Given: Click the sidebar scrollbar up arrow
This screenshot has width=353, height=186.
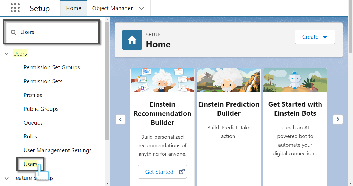Looking at the screenshot, I should click(107, 19).
